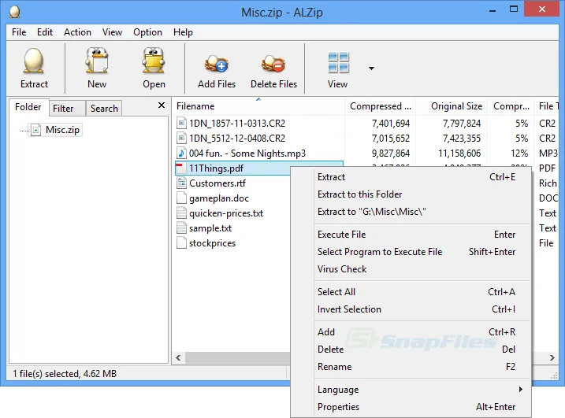This screenshot has height=418, width=565.
Task: Click the 11Things.pdf file icon
Action: click(x=181, y=168)
